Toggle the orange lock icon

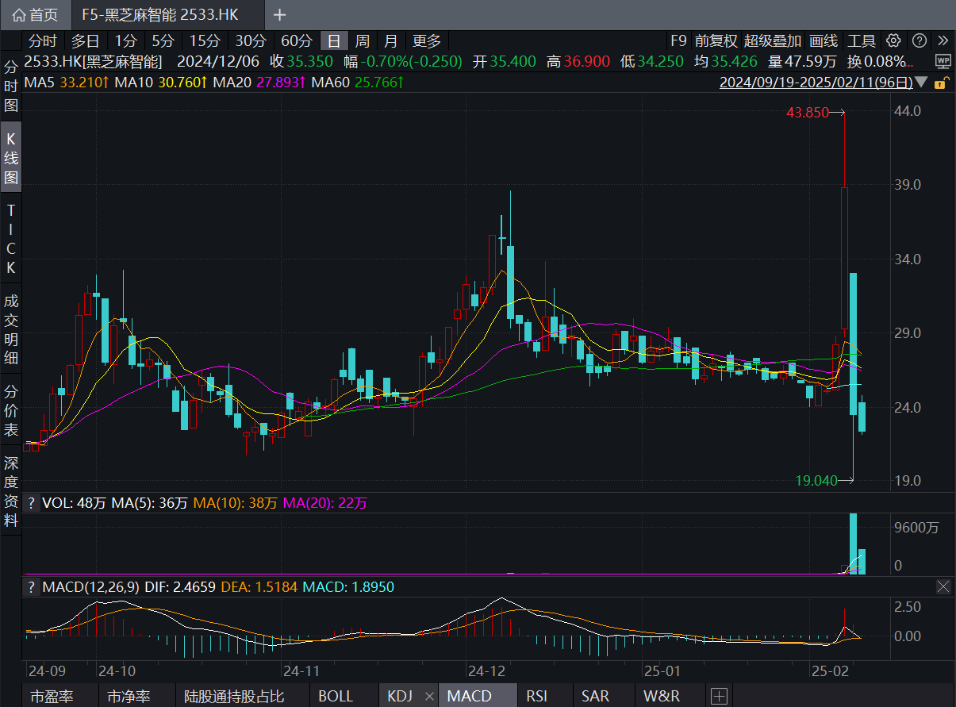(x=940, y=82)
